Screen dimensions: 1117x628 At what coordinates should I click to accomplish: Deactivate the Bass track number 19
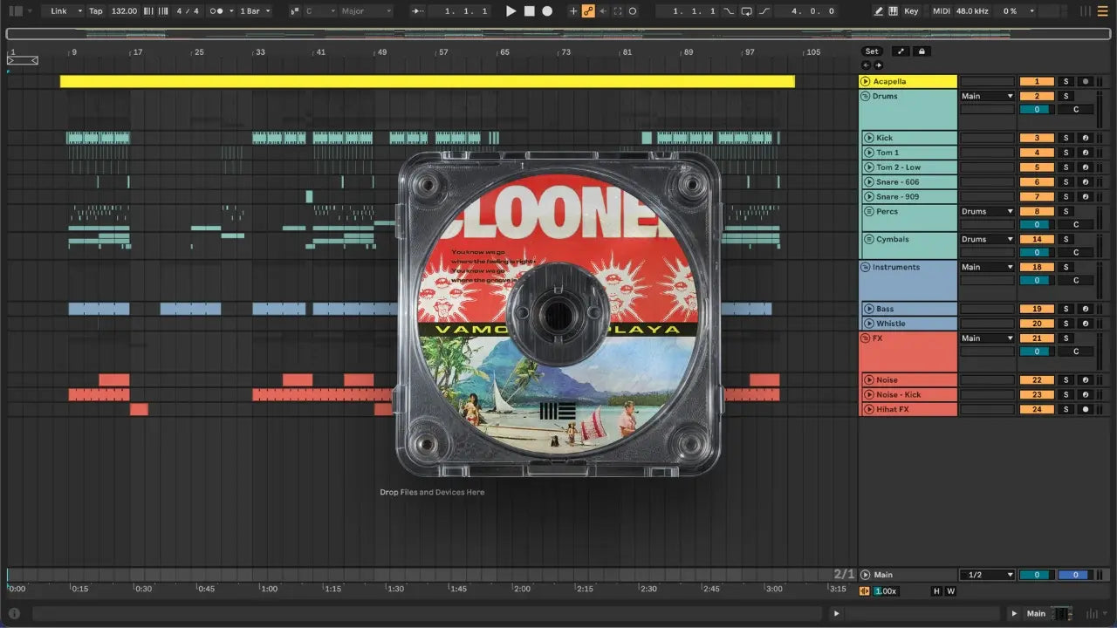1037,309
